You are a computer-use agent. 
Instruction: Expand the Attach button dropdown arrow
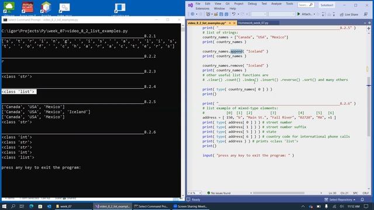tap(314, 14)
